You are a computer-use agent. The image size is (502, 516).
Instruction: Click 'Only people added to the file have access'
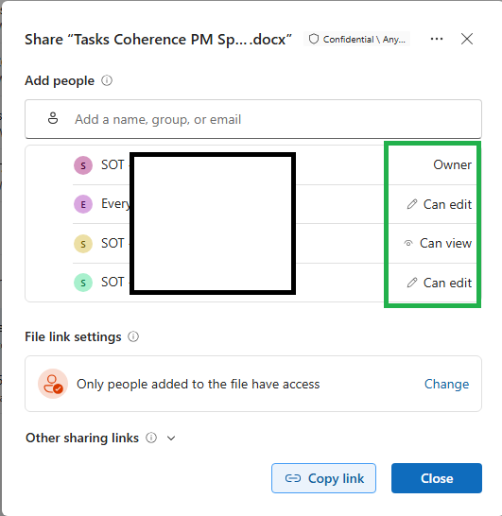pyautogui.click(x=199, y=384)
